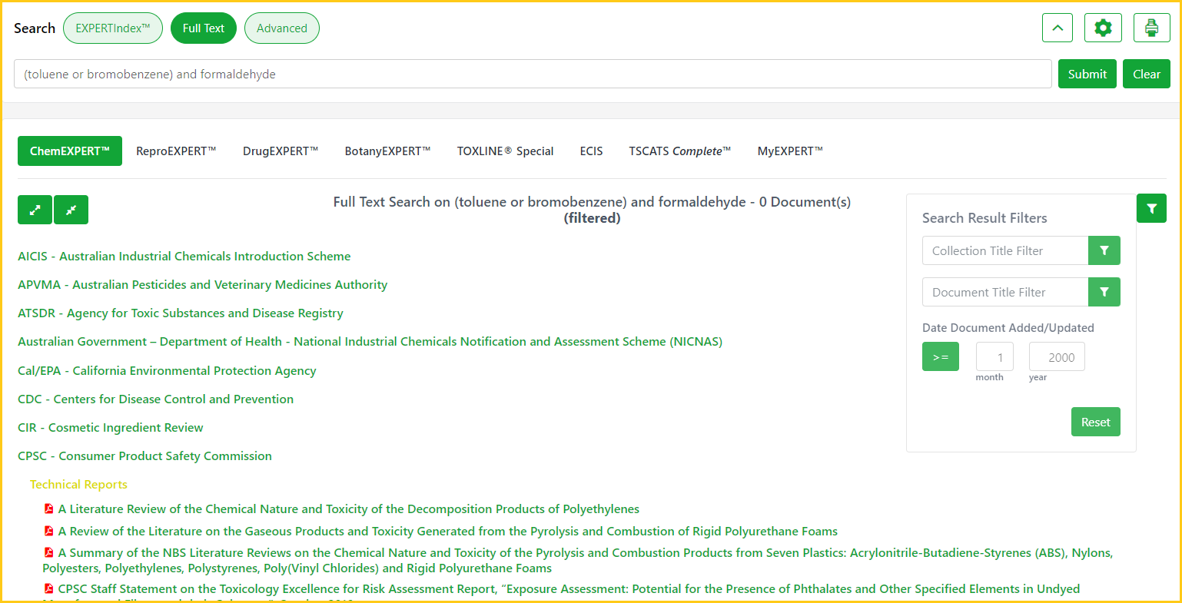The height and width of the screenshot is (603, 1182).
Task: Switch search mode to EXPERTIndex
Action: tap(113, 28)
